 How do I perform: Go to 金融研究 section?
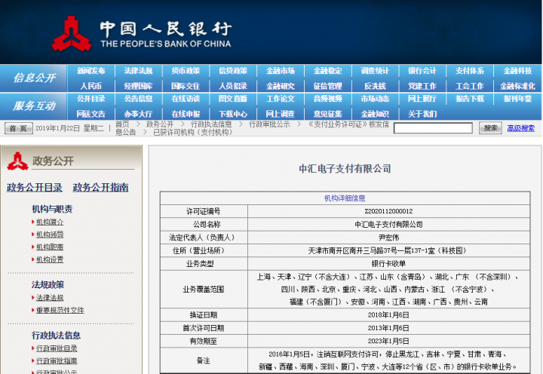click(280, 86)
